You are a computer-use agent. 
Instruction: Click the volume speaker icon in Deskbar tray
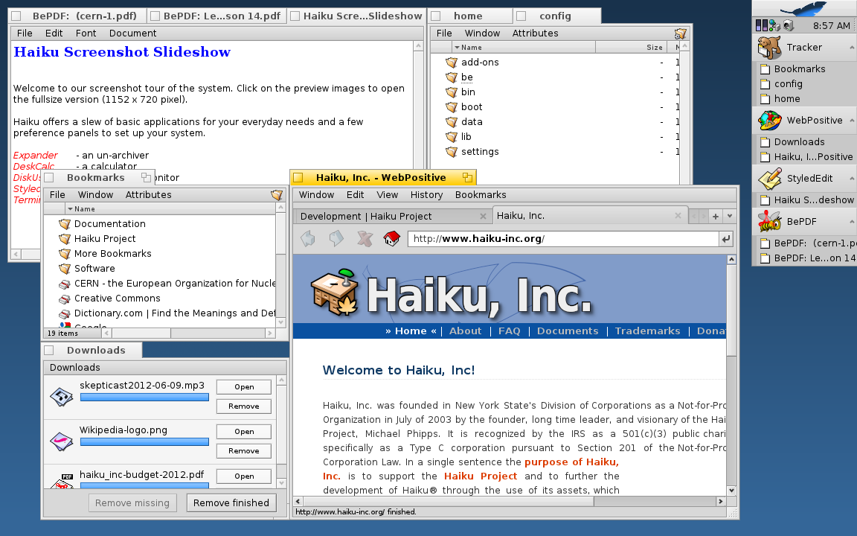pyautogui.click(x=789, y=25)
